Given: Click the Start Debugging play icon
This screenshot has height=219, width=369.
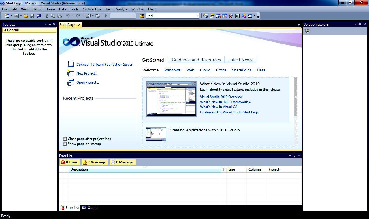Looking at the screenshot, I should pyautogui.click(x=106, y=16).
